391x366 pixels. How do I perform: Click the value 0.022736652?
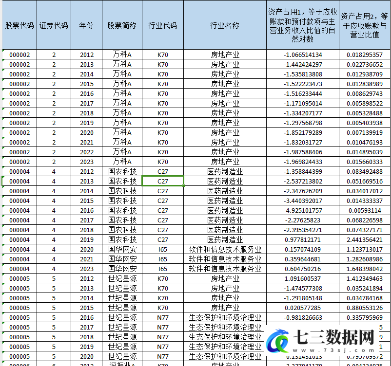coord(365,64)
